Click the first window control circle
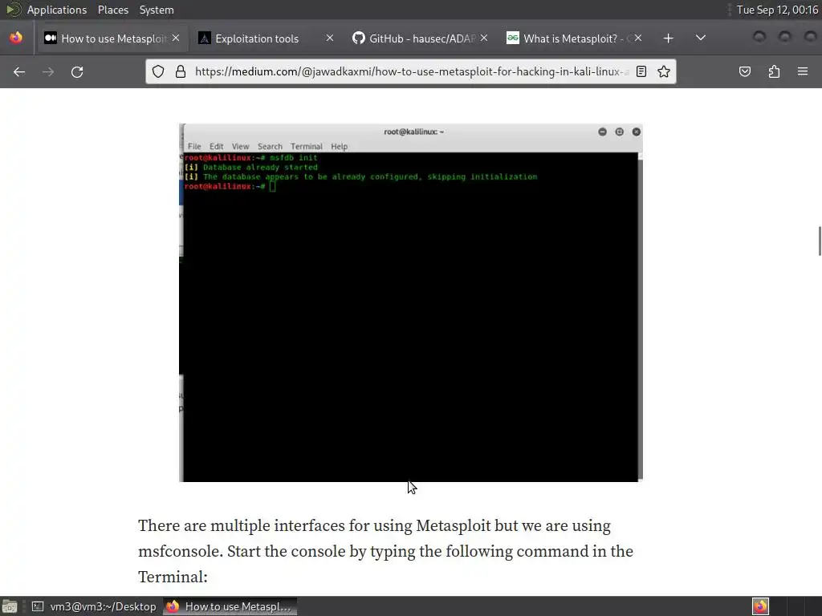 (759, 37)
